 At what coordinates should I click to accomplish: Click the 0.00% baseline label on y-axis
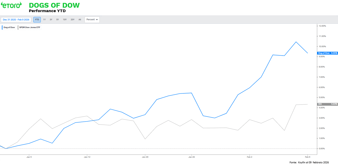[322, 149]
